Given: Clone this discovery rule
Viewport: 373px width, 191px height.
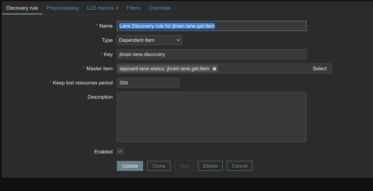Looking at the screenshot, I should (x=159, y=166).
